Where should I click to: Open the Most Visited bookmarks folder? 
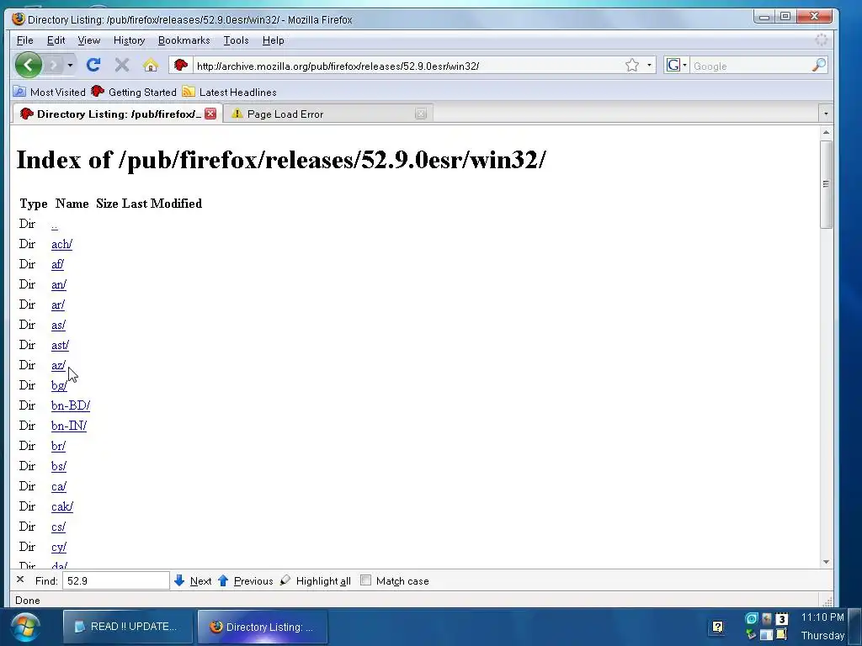pos(50,92)
